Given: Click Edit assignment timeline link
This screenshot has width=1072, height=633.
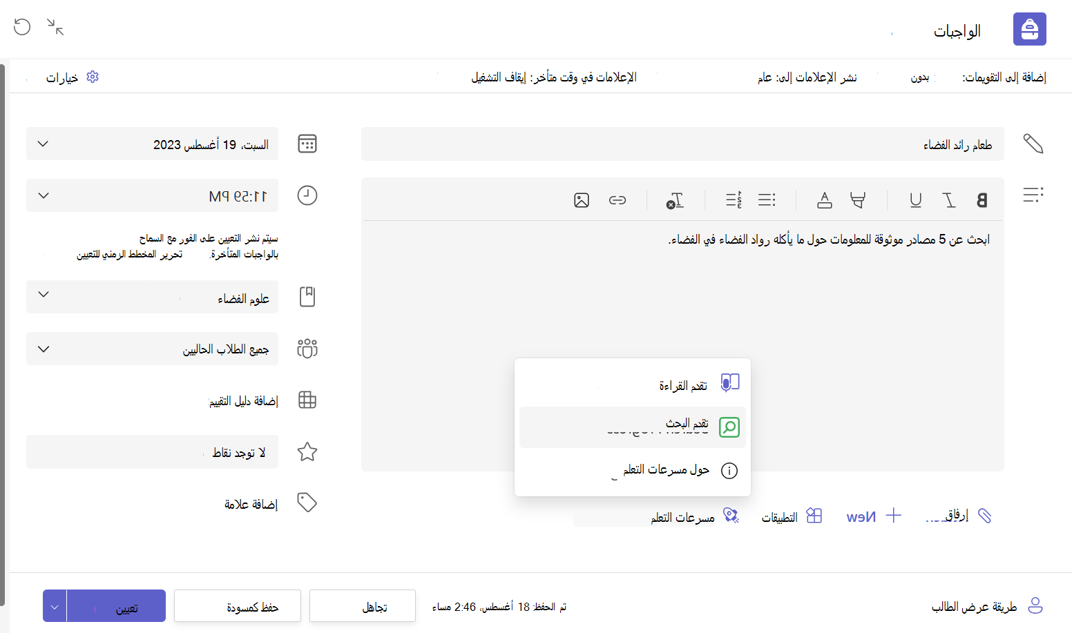Looking at the screenshot, I should [129, 254].
